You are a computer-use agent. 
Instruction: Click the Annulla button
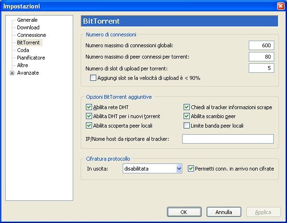pyautogui.click(x=224, y=212)
